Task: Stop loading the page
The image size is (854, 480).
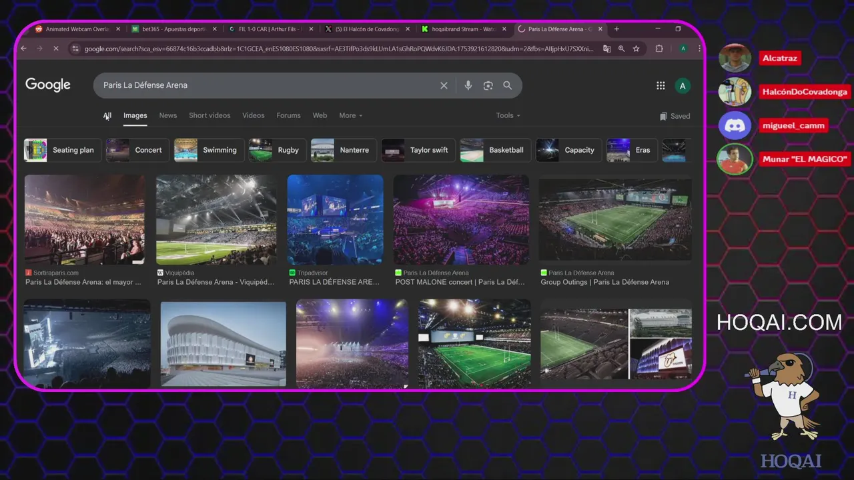Action: point(55,49)
